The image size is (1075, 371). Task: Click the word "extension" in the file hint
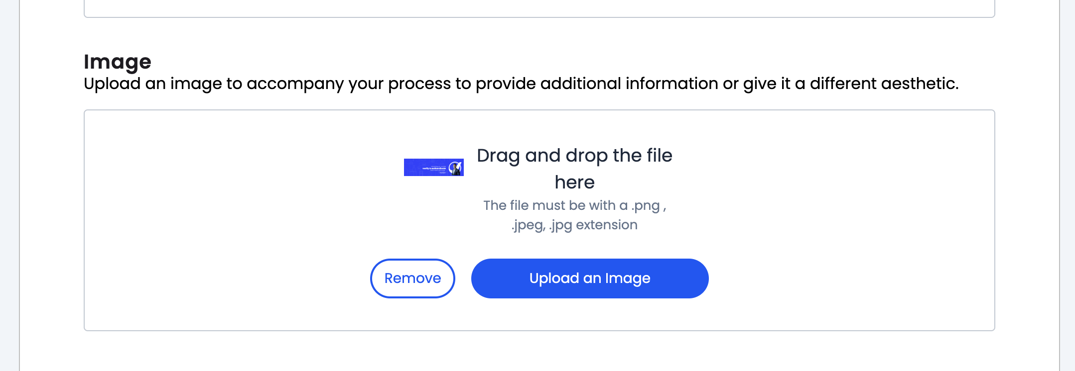[606, 225]
